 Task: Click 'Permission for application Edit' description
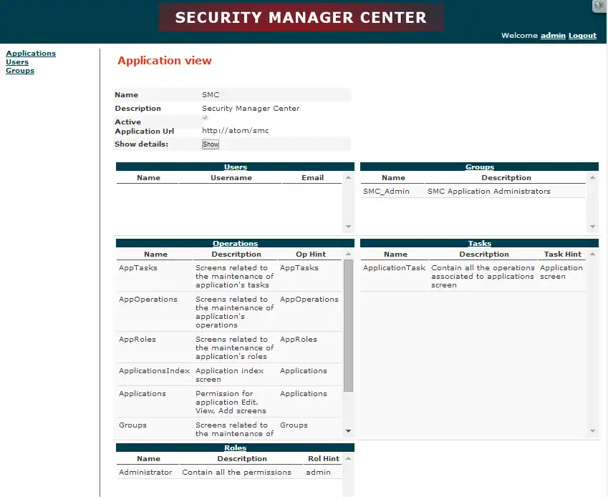point(231,402)
